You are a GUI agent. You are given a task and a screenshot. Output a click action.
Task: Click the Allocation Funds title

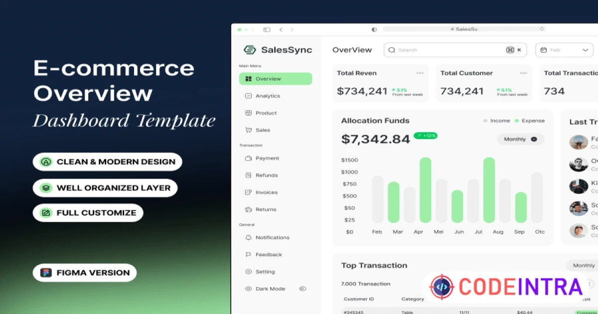(375, 121)
